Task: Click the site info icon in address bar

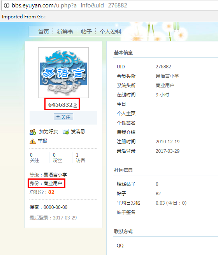Action: [7, 5]
